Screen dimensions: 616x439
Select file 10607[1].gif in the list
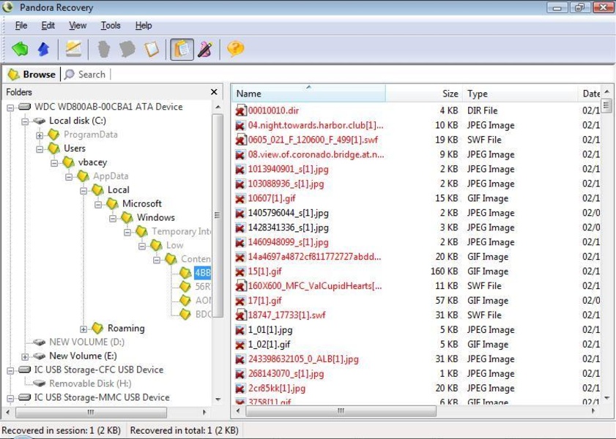tap(272, 198)
